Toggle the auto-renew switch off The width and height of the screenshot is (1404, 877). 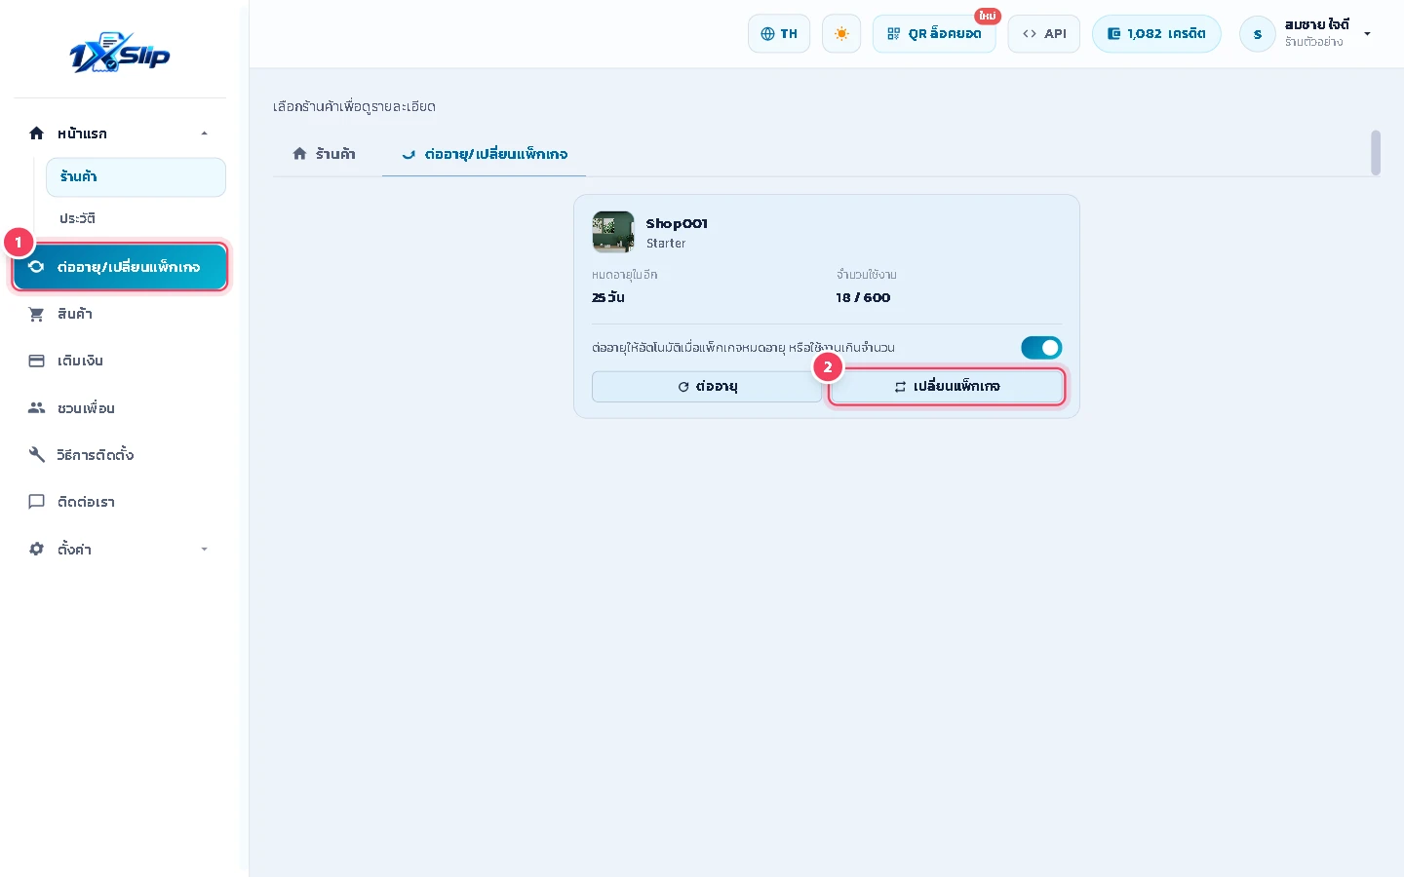pyautogui.click(x=1041, y=347)
